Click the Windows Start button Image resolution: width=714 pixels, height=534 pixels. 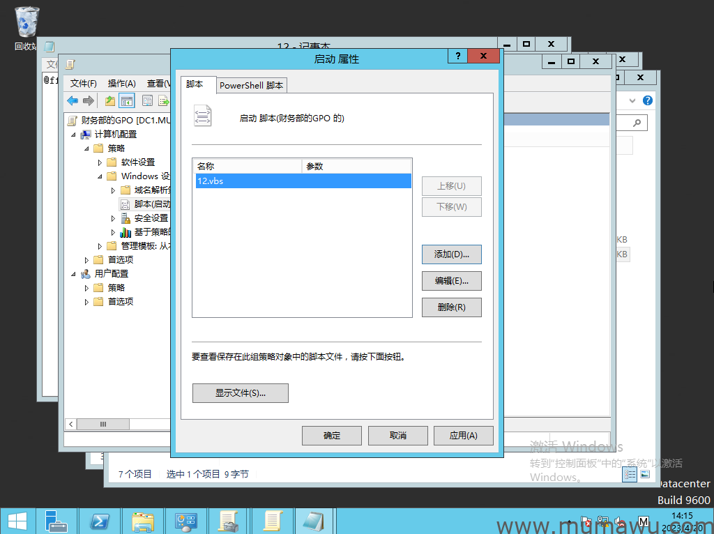coord(17,521)
